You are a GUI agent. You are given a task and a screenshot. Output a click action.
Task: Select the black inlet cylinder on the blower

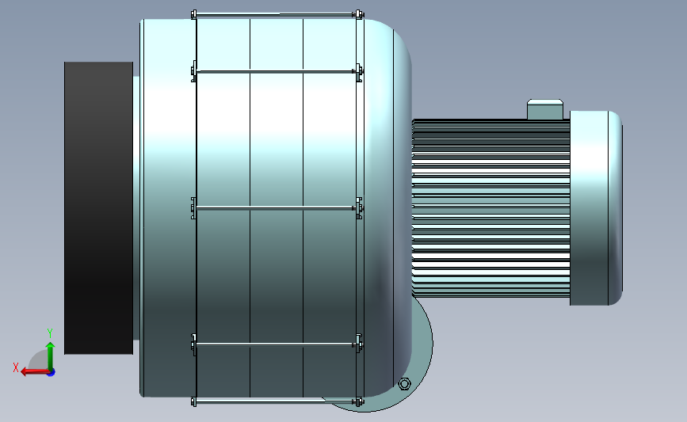tap(98, 208)
